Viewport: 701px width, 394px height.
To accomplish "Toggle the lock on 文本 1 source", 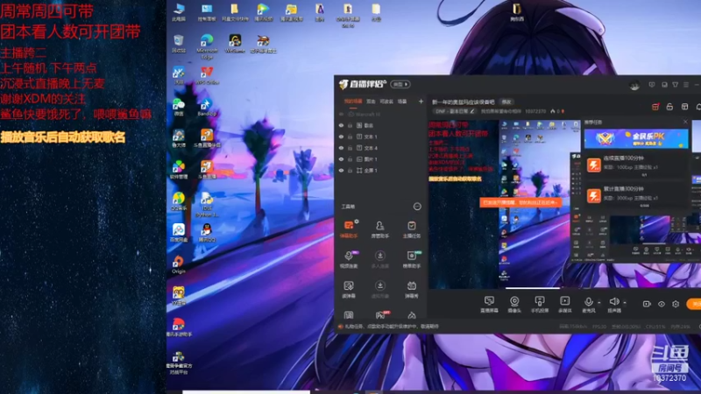I will pyautogui.click(x=350, y=137).
